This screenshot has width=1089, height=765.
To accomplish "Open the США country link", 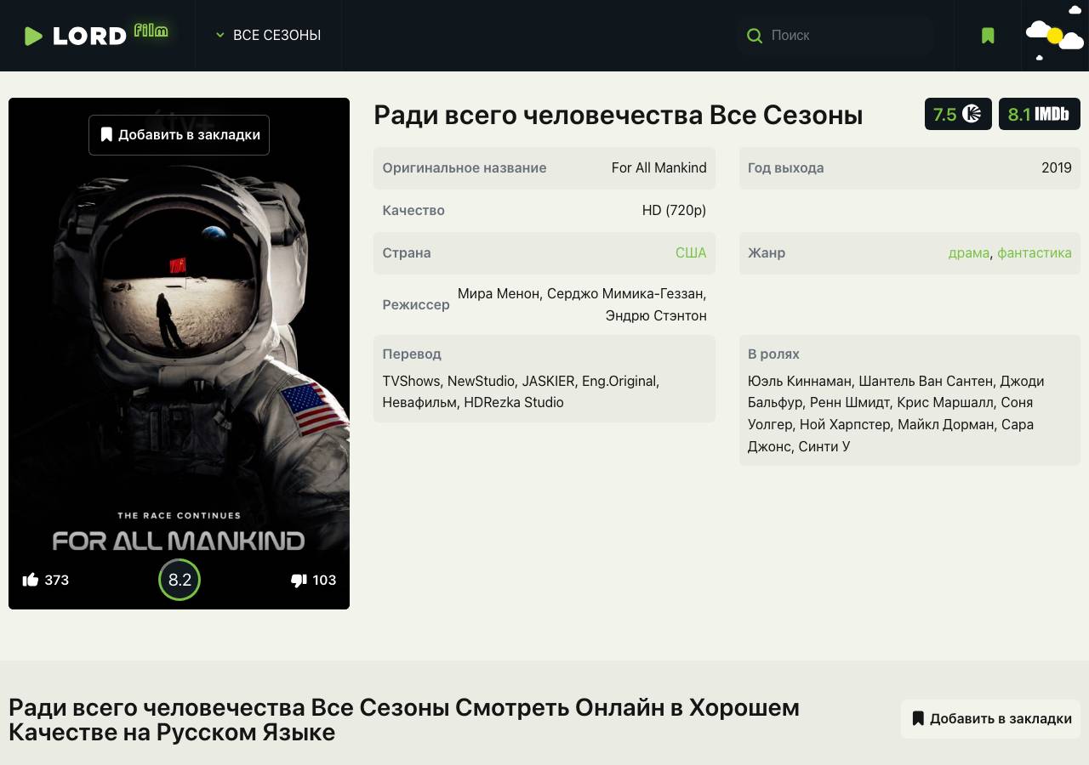I will 691,252.
